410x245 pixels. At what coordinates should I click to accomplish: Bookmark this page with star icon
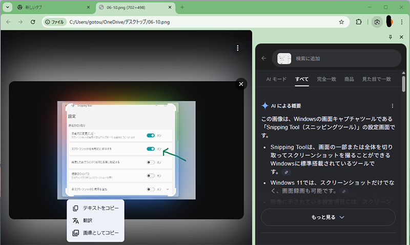[x=341, y=22]
